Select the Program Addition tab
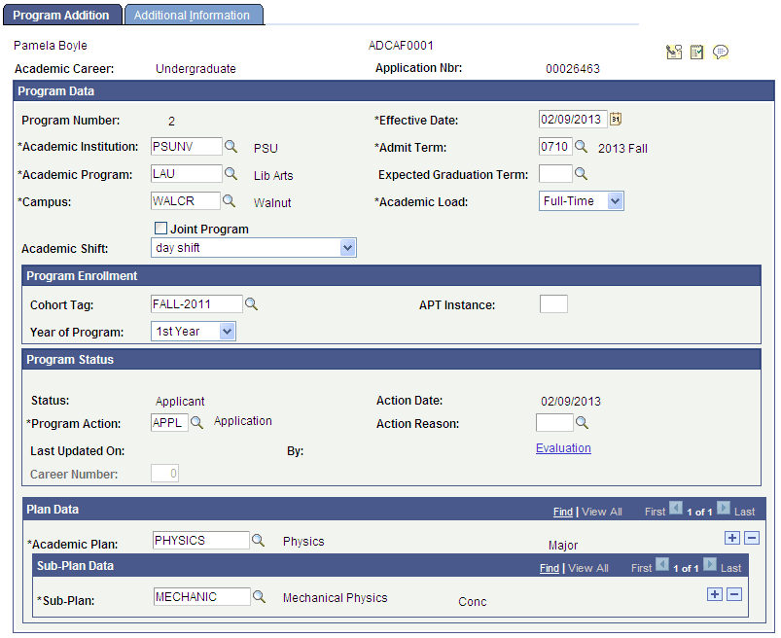This screenshot has width=781, height=638. pos(62,15)
